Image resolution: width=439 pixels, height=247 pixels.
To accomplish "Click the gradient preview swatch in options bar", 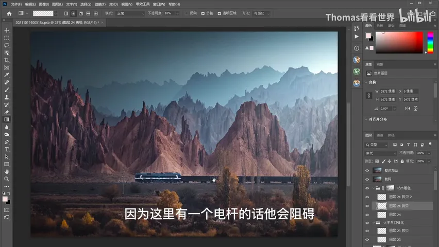I will coord(43,13).
